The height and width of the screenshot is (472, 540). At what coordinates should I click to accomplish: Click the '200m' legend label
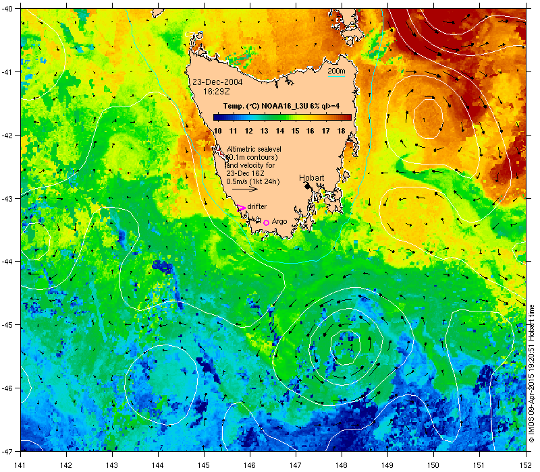click(336, 71)
